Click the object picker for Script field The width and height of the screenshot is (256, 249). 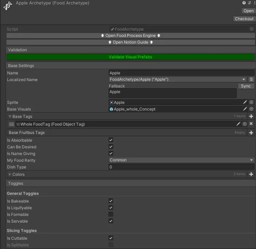(252, 29)
